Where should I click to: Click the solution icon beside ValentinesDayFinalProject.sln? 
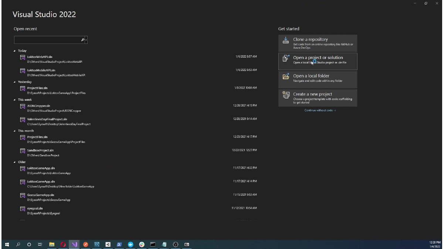coord(23,120)
